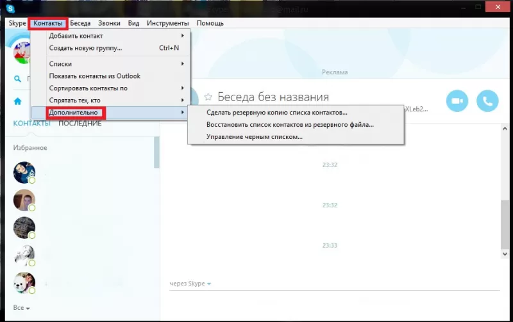Click the chat scroll down arrow
Image resolution: width=513 pixels, height=322 pixels.
point(505,254)
